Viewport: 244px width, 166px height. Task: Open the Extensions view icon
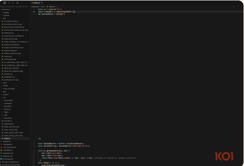(x=17, y=2)
